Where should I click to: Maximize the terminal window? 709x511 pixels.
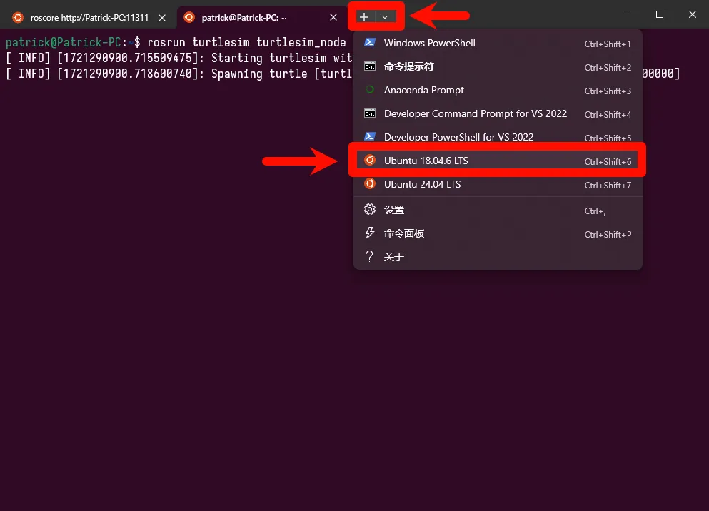(x=660, y=14)
